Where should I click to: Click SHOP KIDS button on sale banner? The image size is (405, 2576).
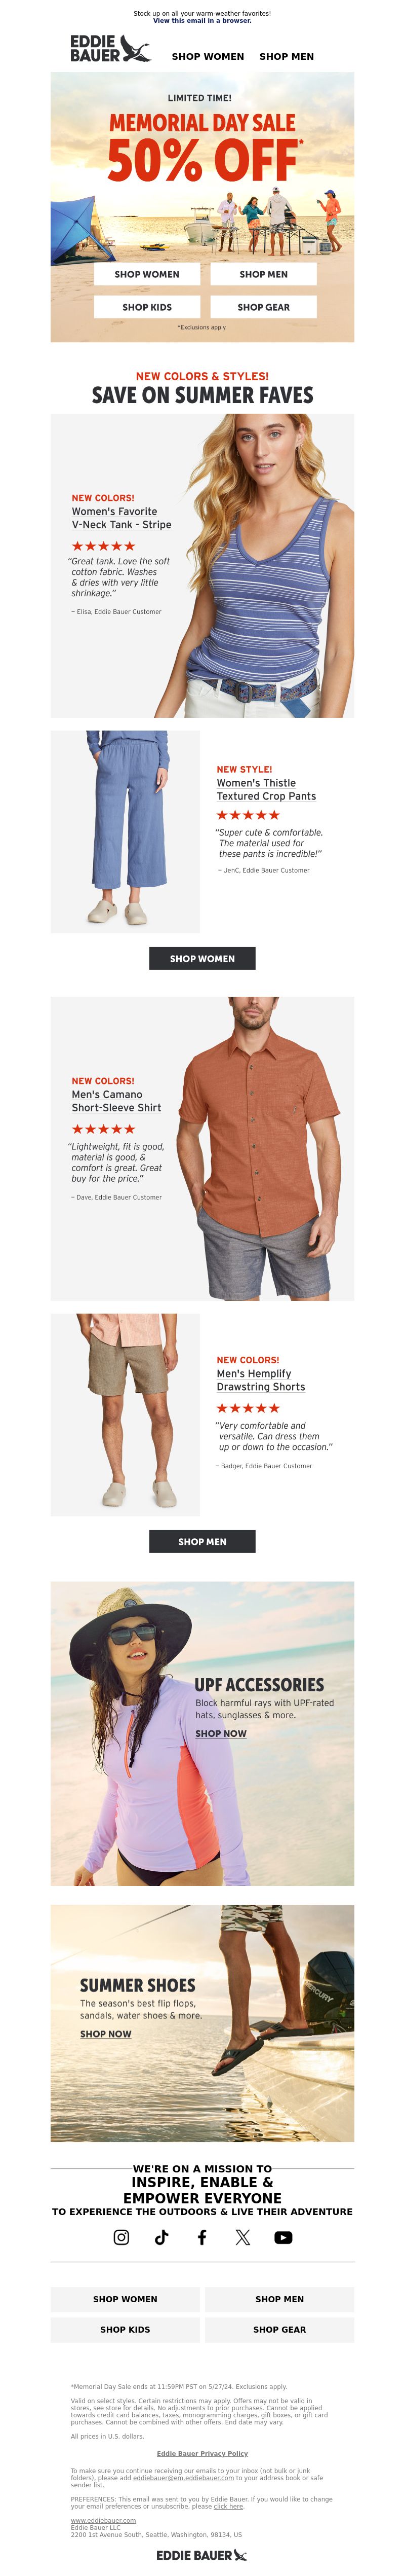[x=148, y=307]
